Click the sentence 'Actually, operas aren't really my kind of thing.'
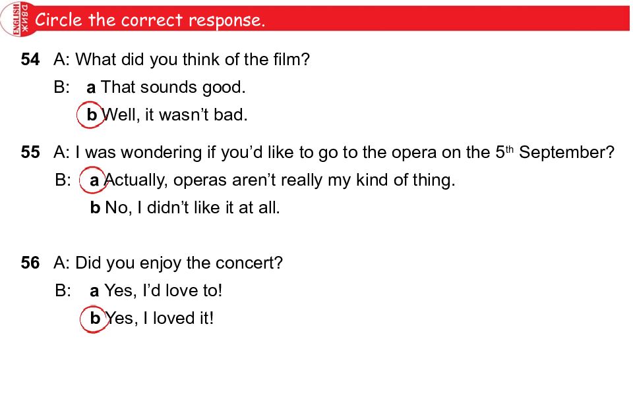 point(280,180)
